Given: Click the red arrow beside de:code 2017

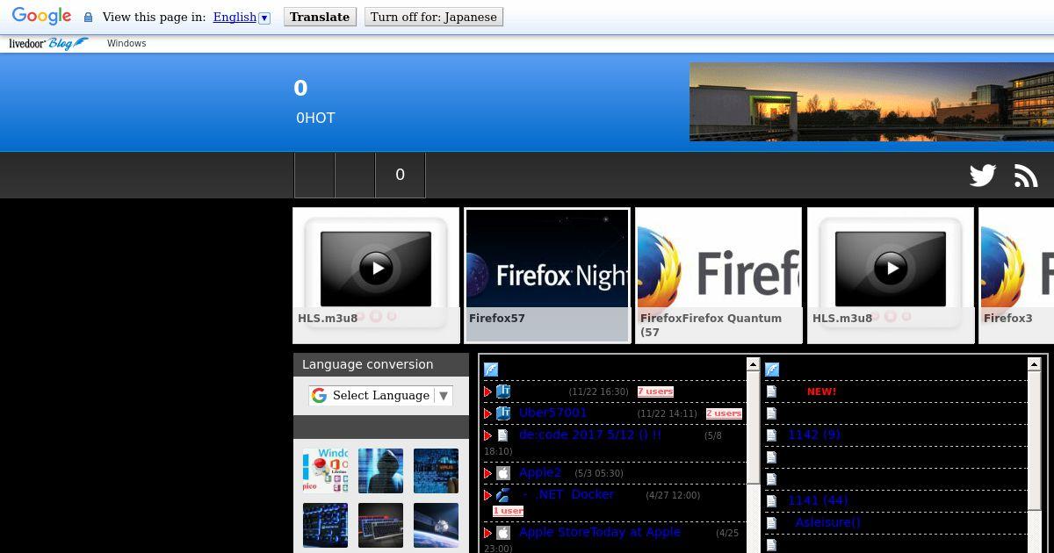Looking at the screenshot, I should tap(488, 435).
